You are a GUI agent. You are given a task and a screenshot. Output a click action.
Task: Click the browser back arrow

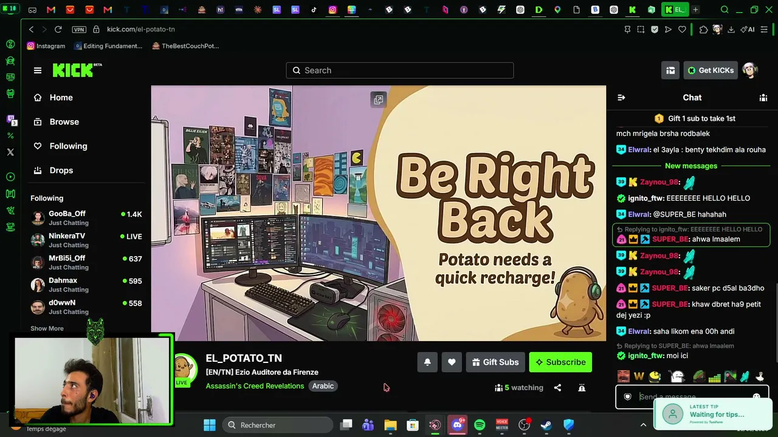pyautogui.click(x=31, y=29)
